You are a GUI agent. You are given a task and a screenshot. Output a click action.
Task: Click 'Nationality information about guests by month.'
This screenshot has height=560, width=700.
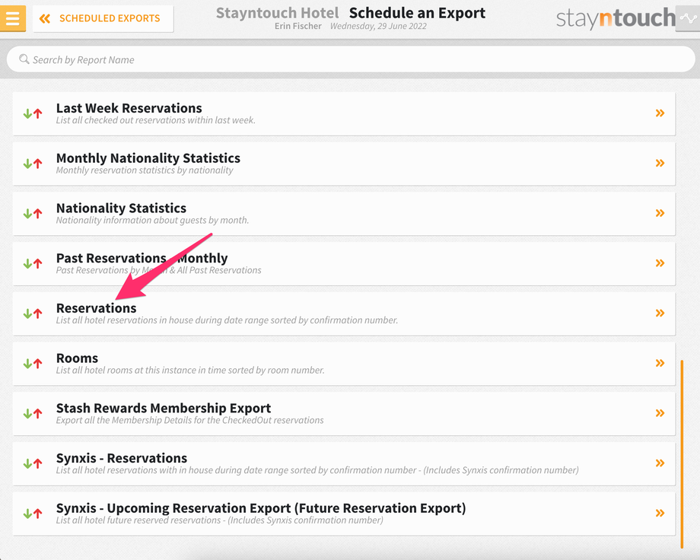click(x=152, y=220)
